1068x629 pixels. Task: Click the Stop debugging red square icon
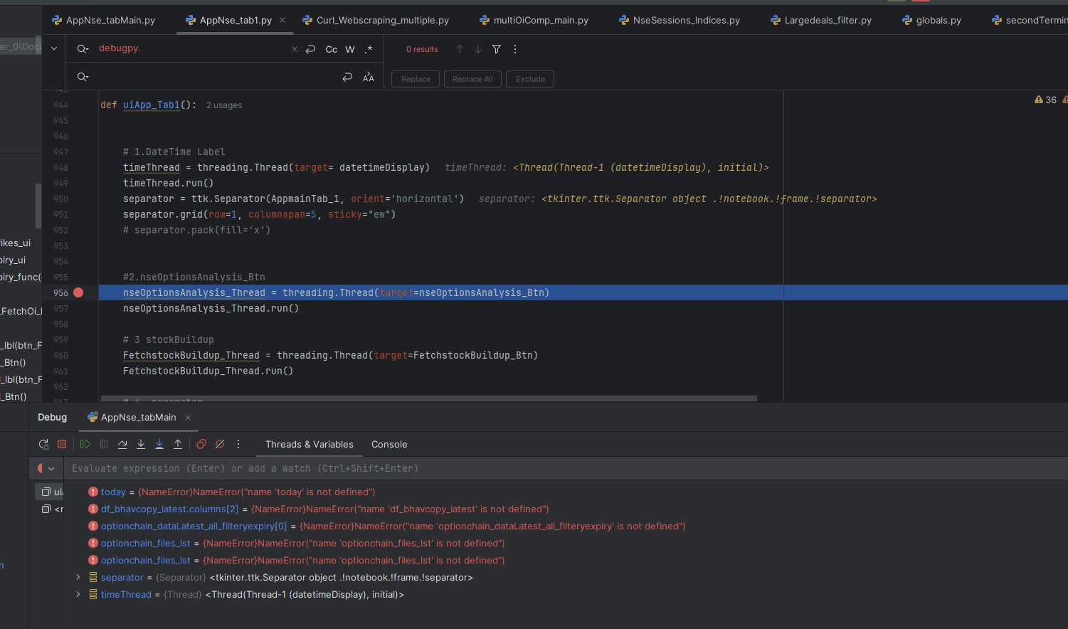pyautogui.click(x=62, y=444)
